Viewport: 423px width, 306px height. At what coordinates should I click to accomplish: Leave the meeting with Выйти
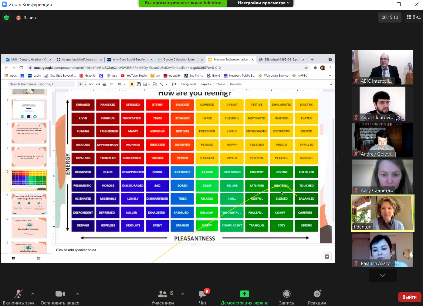coord(409,297)
